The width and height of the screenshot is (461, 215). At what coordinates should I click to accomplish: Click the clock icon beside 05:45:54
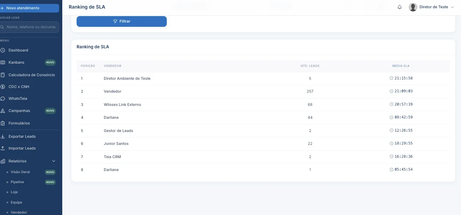pyautogui.click(x=392, y=170)
